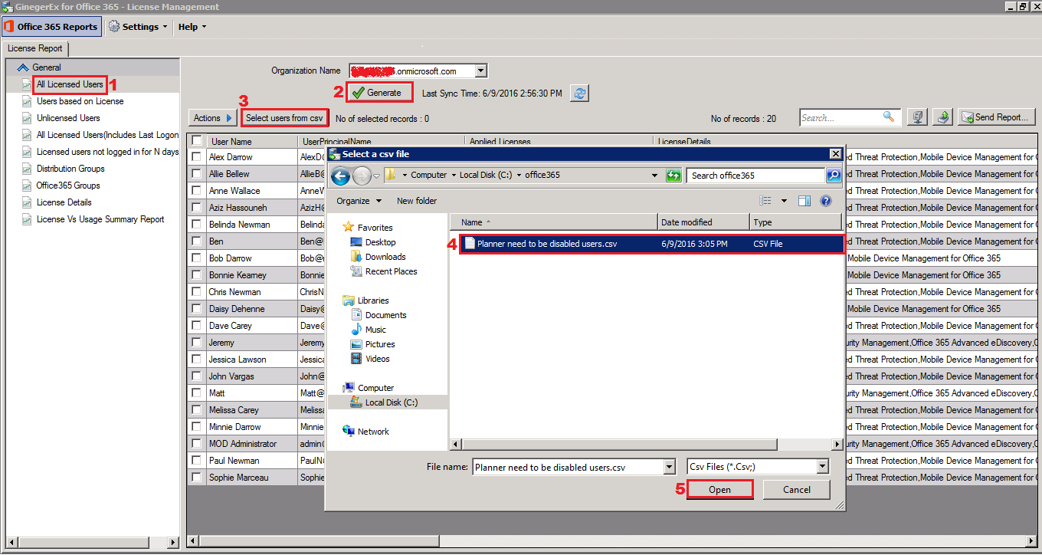The height and width of the screenshot is (555, 1042).
Task: Check the box for MOD Administrator
Action: click(197, 444)
